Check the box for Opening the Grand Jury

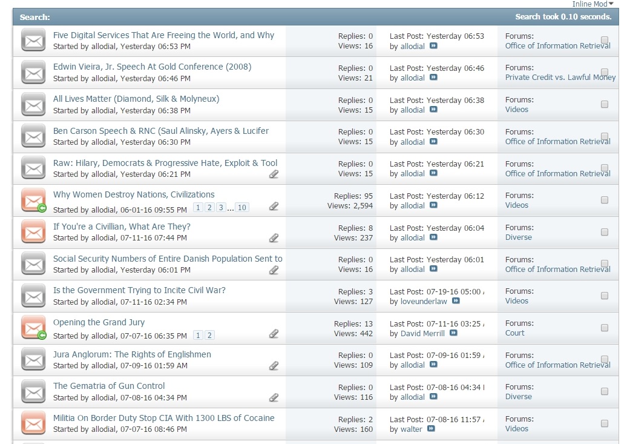[x=604, y=328]
